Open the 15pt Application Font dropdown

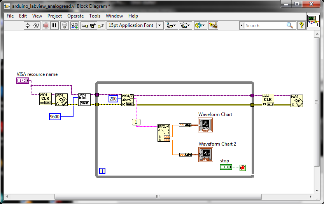click(x=135, y=25)
